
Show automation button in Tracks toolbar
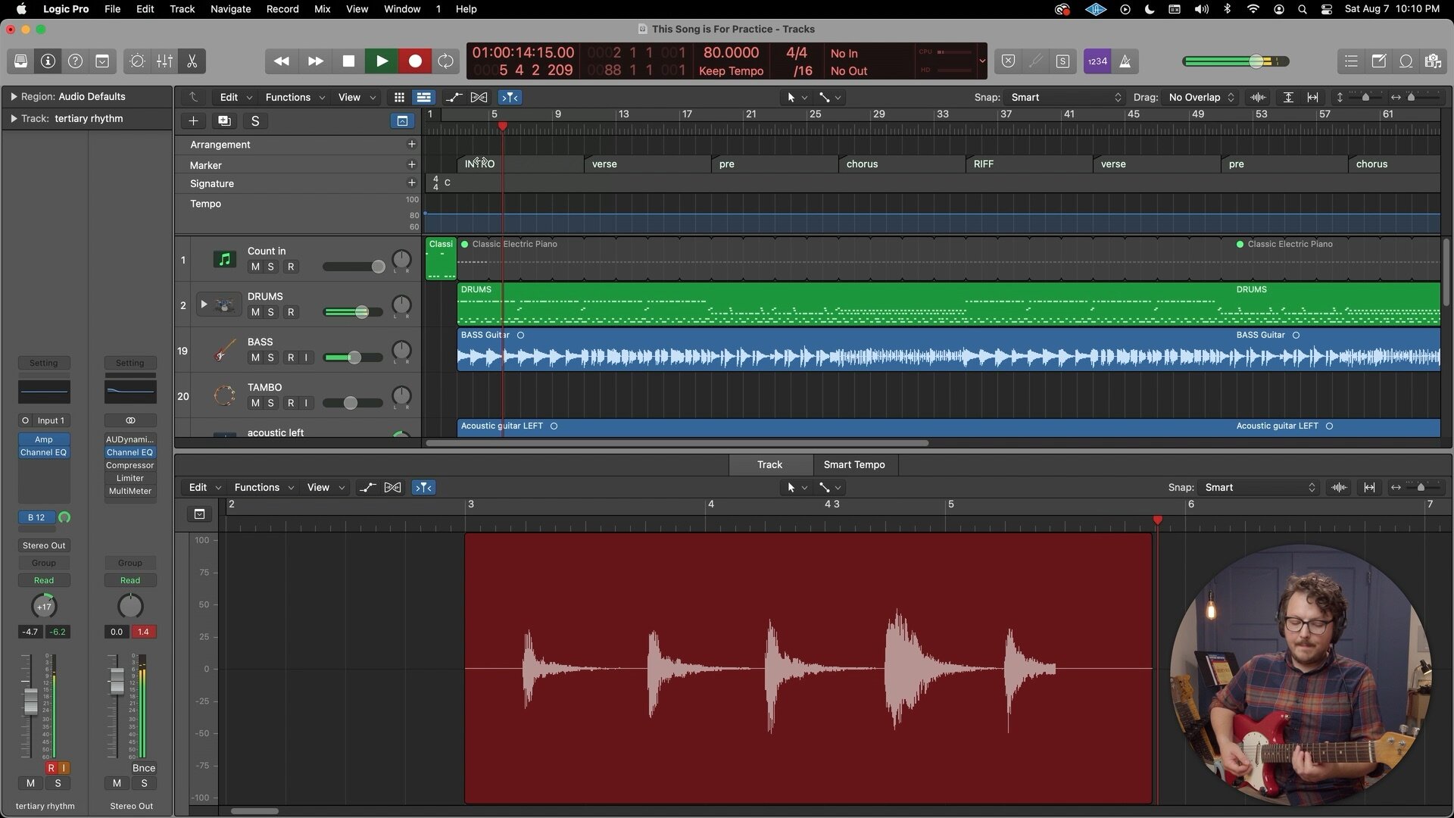coord(454,97)
